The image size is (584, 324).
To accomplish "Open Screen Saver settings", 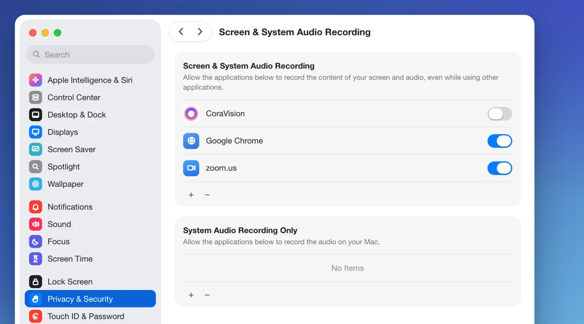I will click(90, 149).
